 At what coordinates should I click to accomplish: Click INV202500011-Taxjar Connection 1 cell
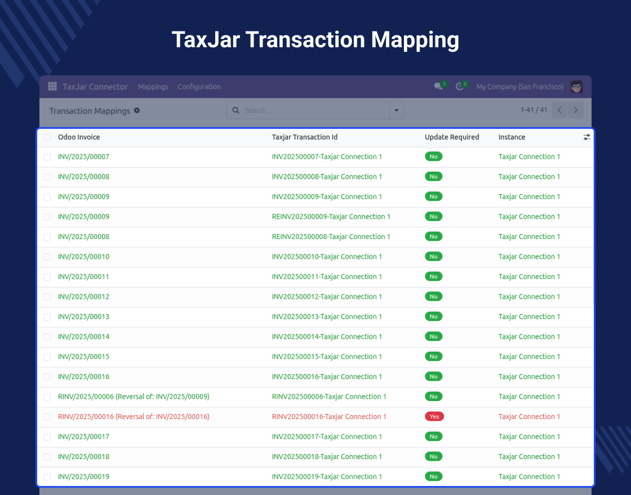point(327,276)
